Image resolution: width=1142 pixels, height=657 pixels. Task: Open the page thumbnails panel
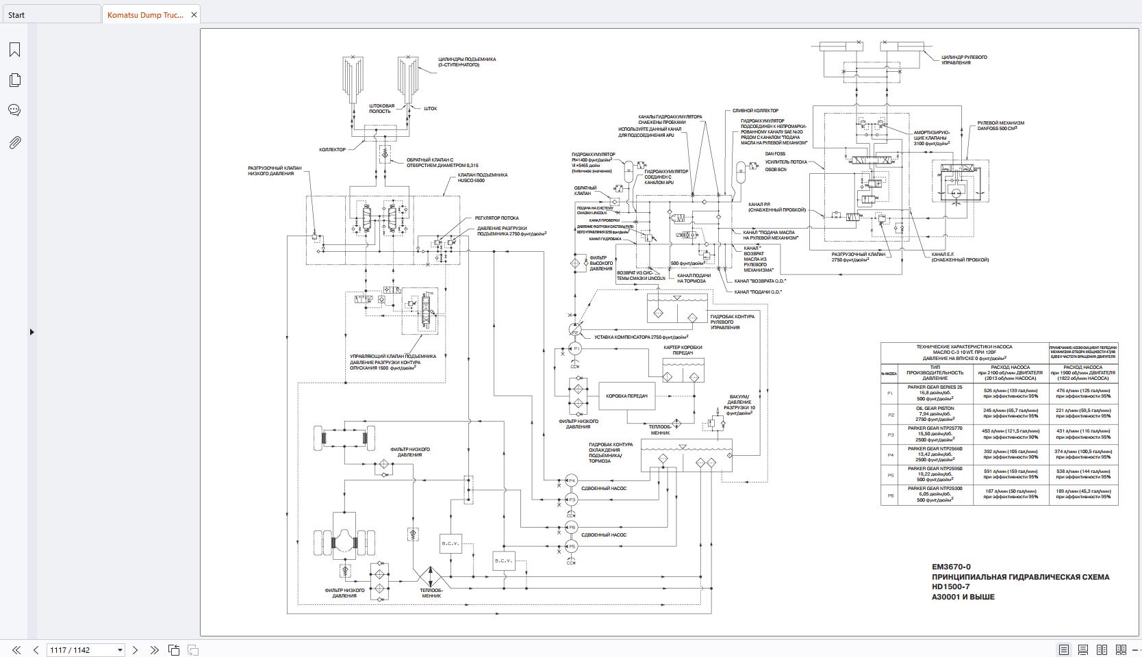point(14,80)
